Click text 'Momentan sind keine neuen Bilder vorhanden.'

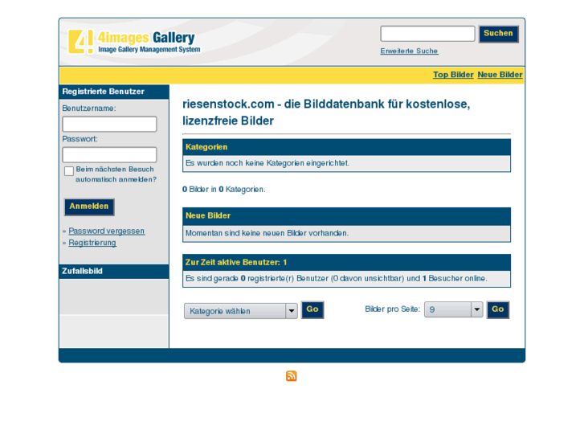(x=267, y=233)
